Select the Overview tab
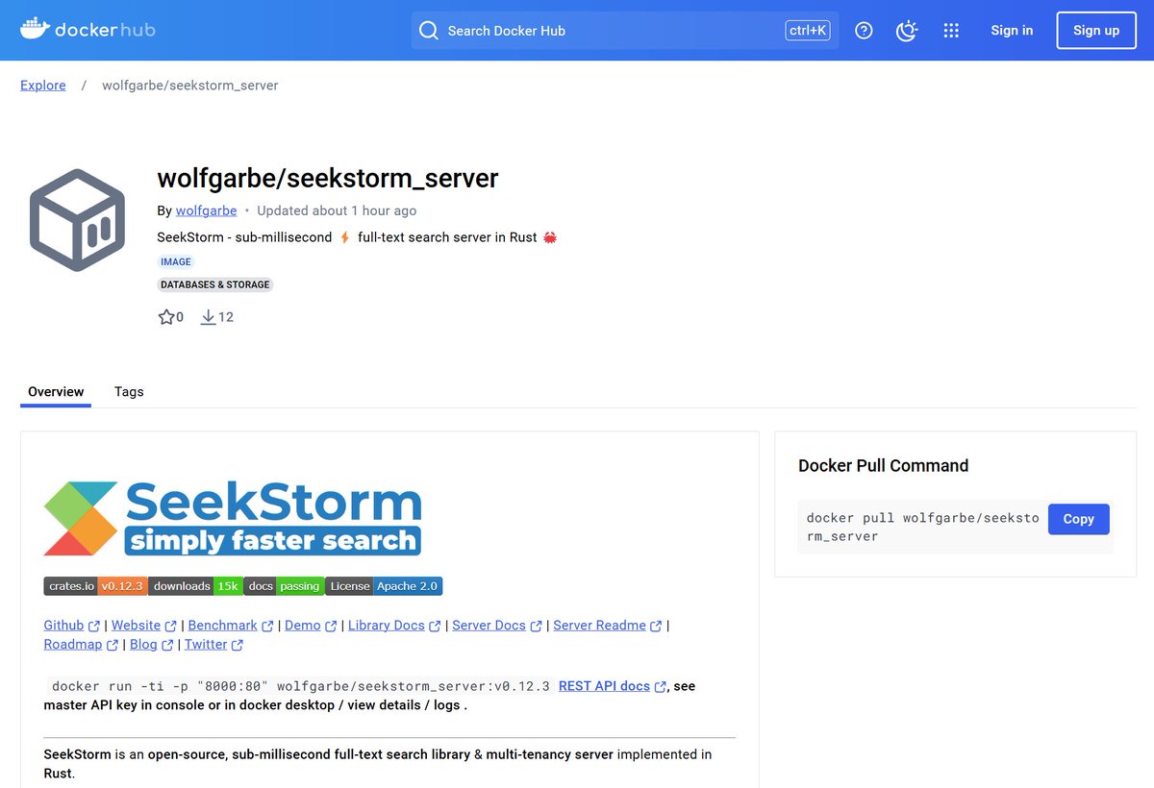The image size is (1154, 788). pyautogui.click(x=55, y=391)
